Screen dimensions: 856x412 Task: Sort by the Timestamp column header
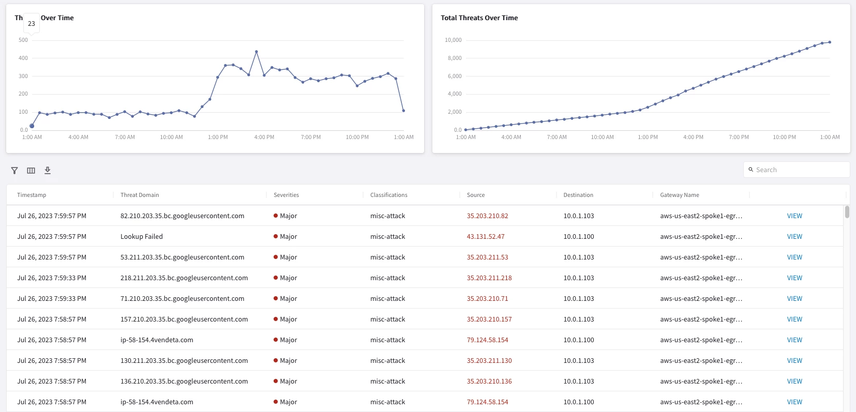coord(32,195)
